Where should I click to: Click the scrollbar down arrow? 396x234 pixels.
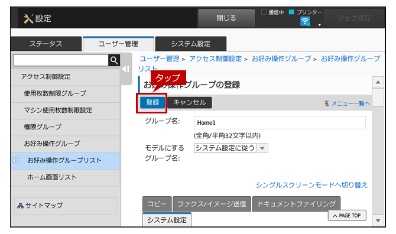tap(378, 220)
